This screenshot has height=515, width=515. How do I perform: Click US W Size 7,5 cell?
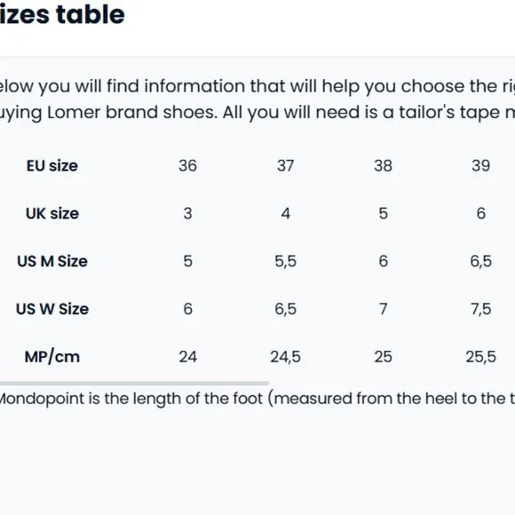tap(481, 309)
